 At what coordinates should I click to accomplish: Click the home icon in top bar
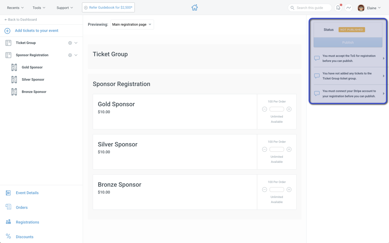pos(195,8)
